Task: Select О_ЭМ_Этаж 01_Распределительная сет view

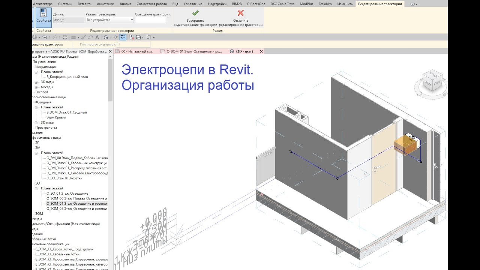Action: point(76,168)
